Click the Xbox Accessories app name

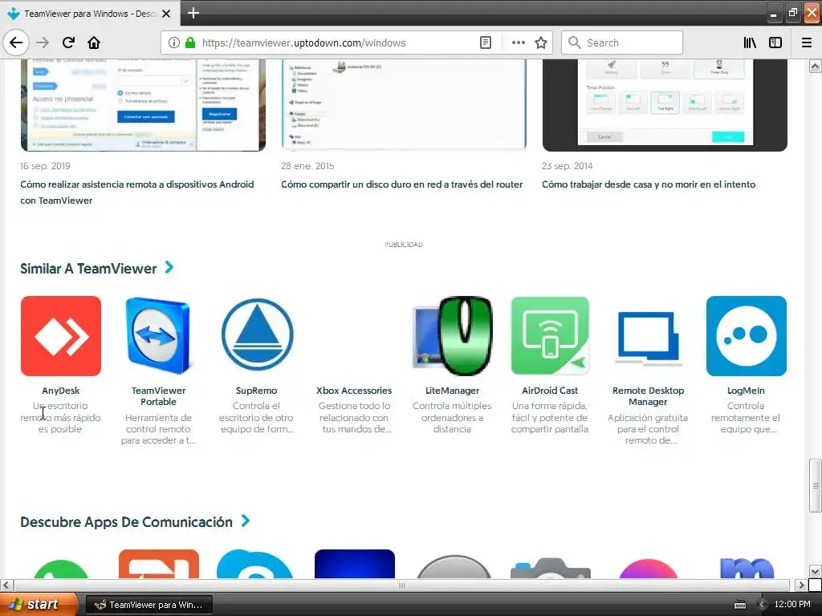[x=354, y=391]
